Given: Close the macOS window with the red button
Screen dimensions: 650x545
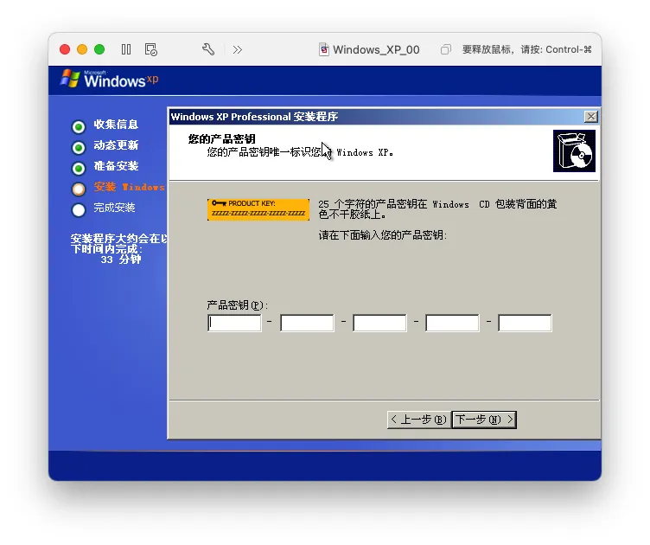Looking at the screenshot, I should click(65, 50).
